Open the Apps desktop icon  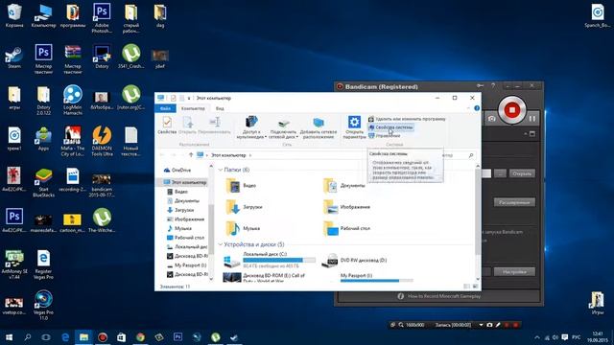(x=43, y=138)
